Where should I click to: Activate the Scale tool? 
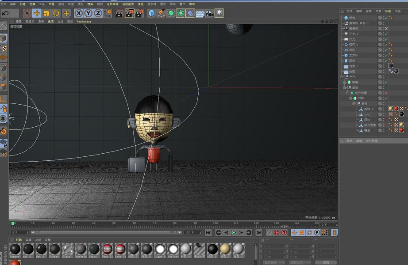(46, 13)
